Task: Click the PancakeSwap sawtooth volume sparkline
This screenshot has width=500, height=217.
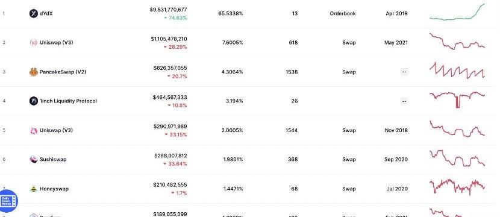Action: [x=457, y=71]
